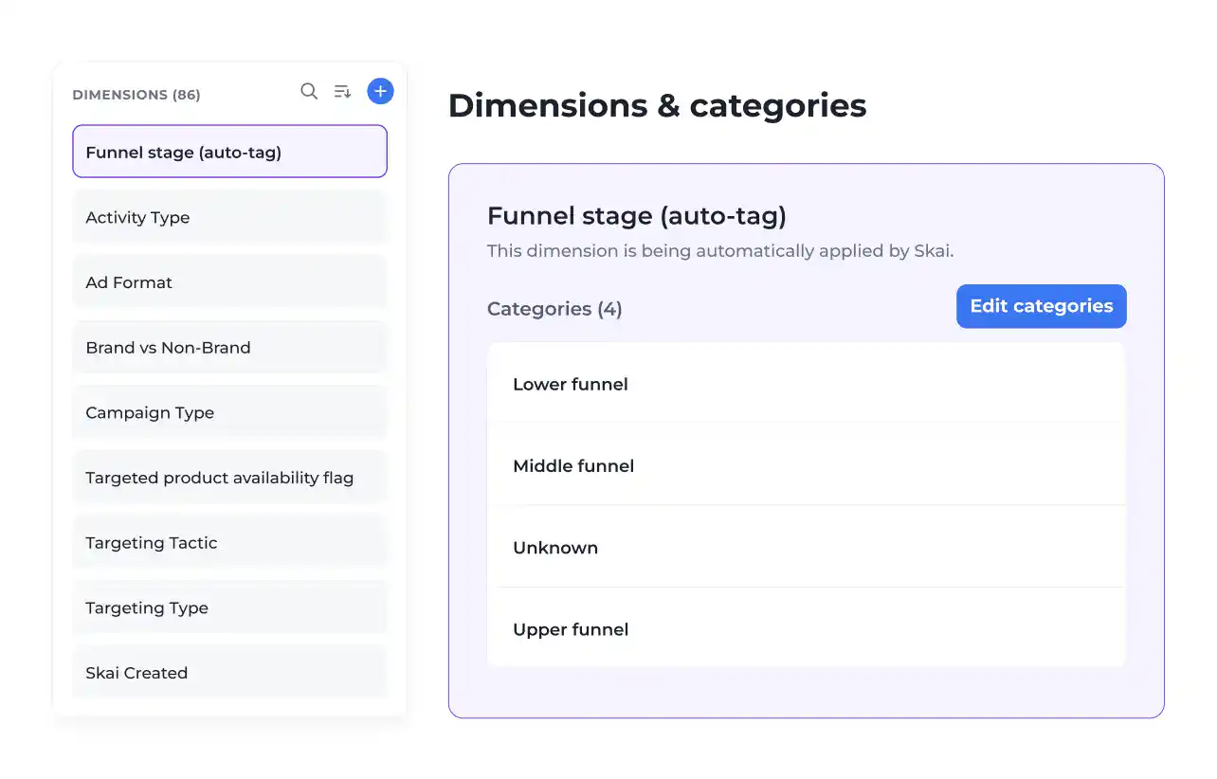Choose Brand vs Non-Brand dimension
Image resolution: width=1217 pixels, height=779 pixels.
click(x=230, y=348)
